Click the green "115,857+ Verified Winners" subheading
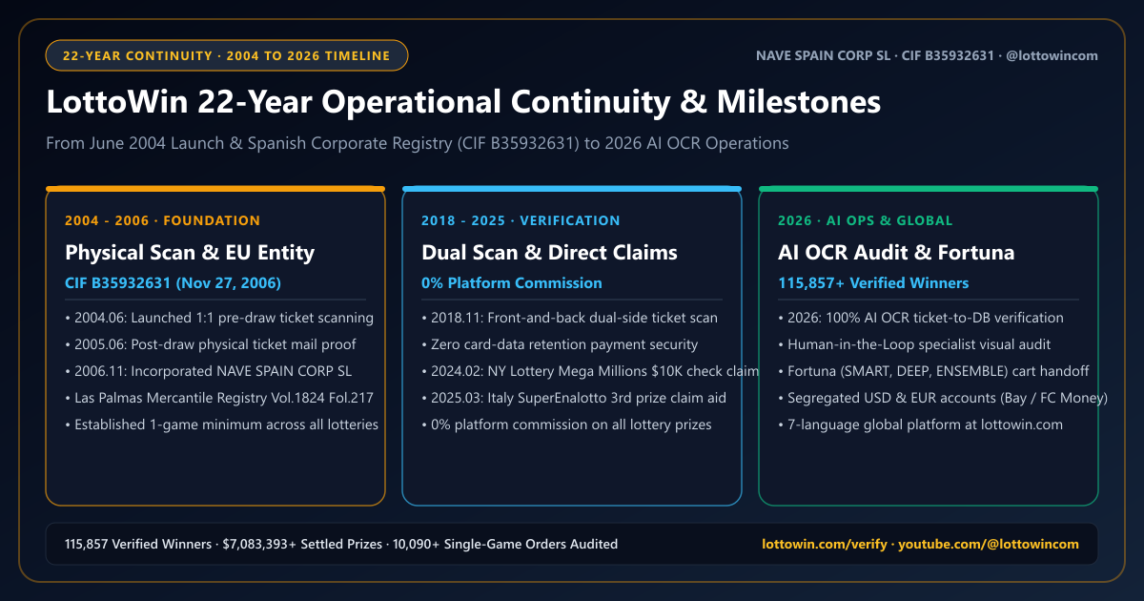 coord(873,283)
